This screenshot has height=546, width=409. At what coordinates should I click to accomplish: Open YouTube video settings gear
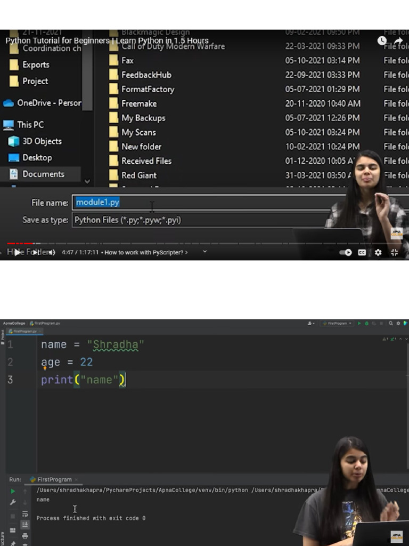pos(378,252)
